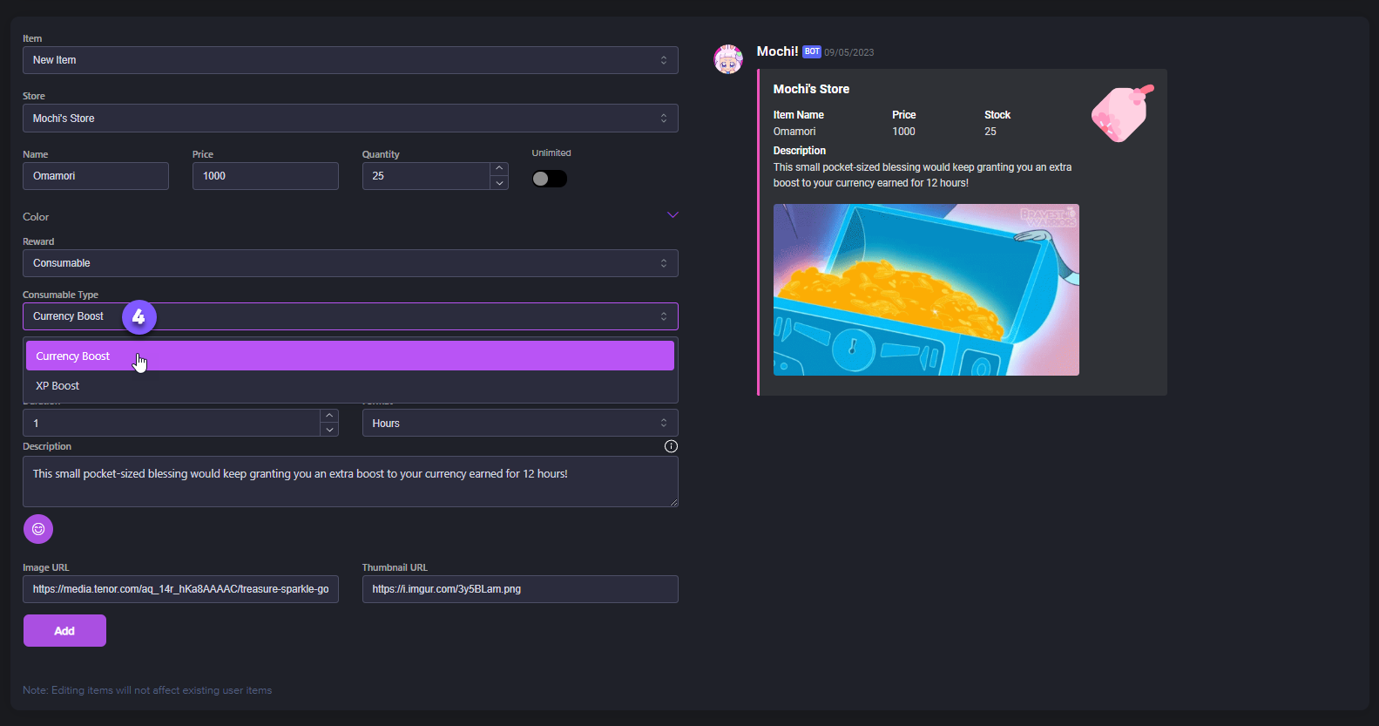The image size is (1379, 726).
Task: Decrease Duration with down arrow
Action: coord(329,430)
